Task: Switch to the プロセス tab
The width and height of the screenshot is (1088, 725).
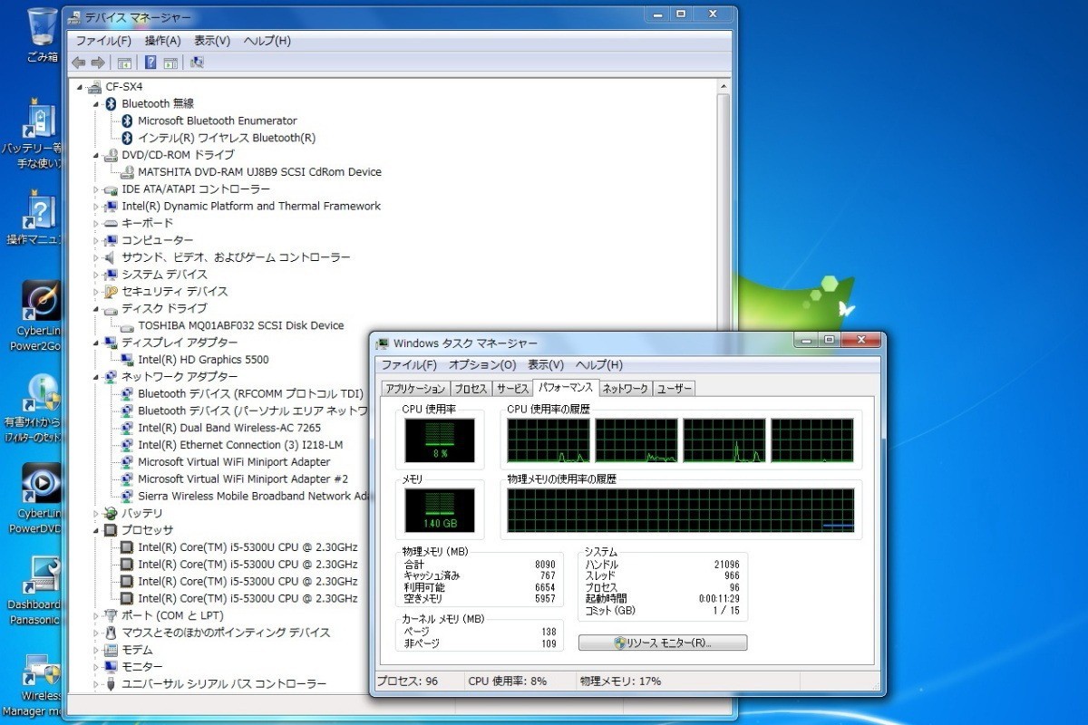Action: 471,389
